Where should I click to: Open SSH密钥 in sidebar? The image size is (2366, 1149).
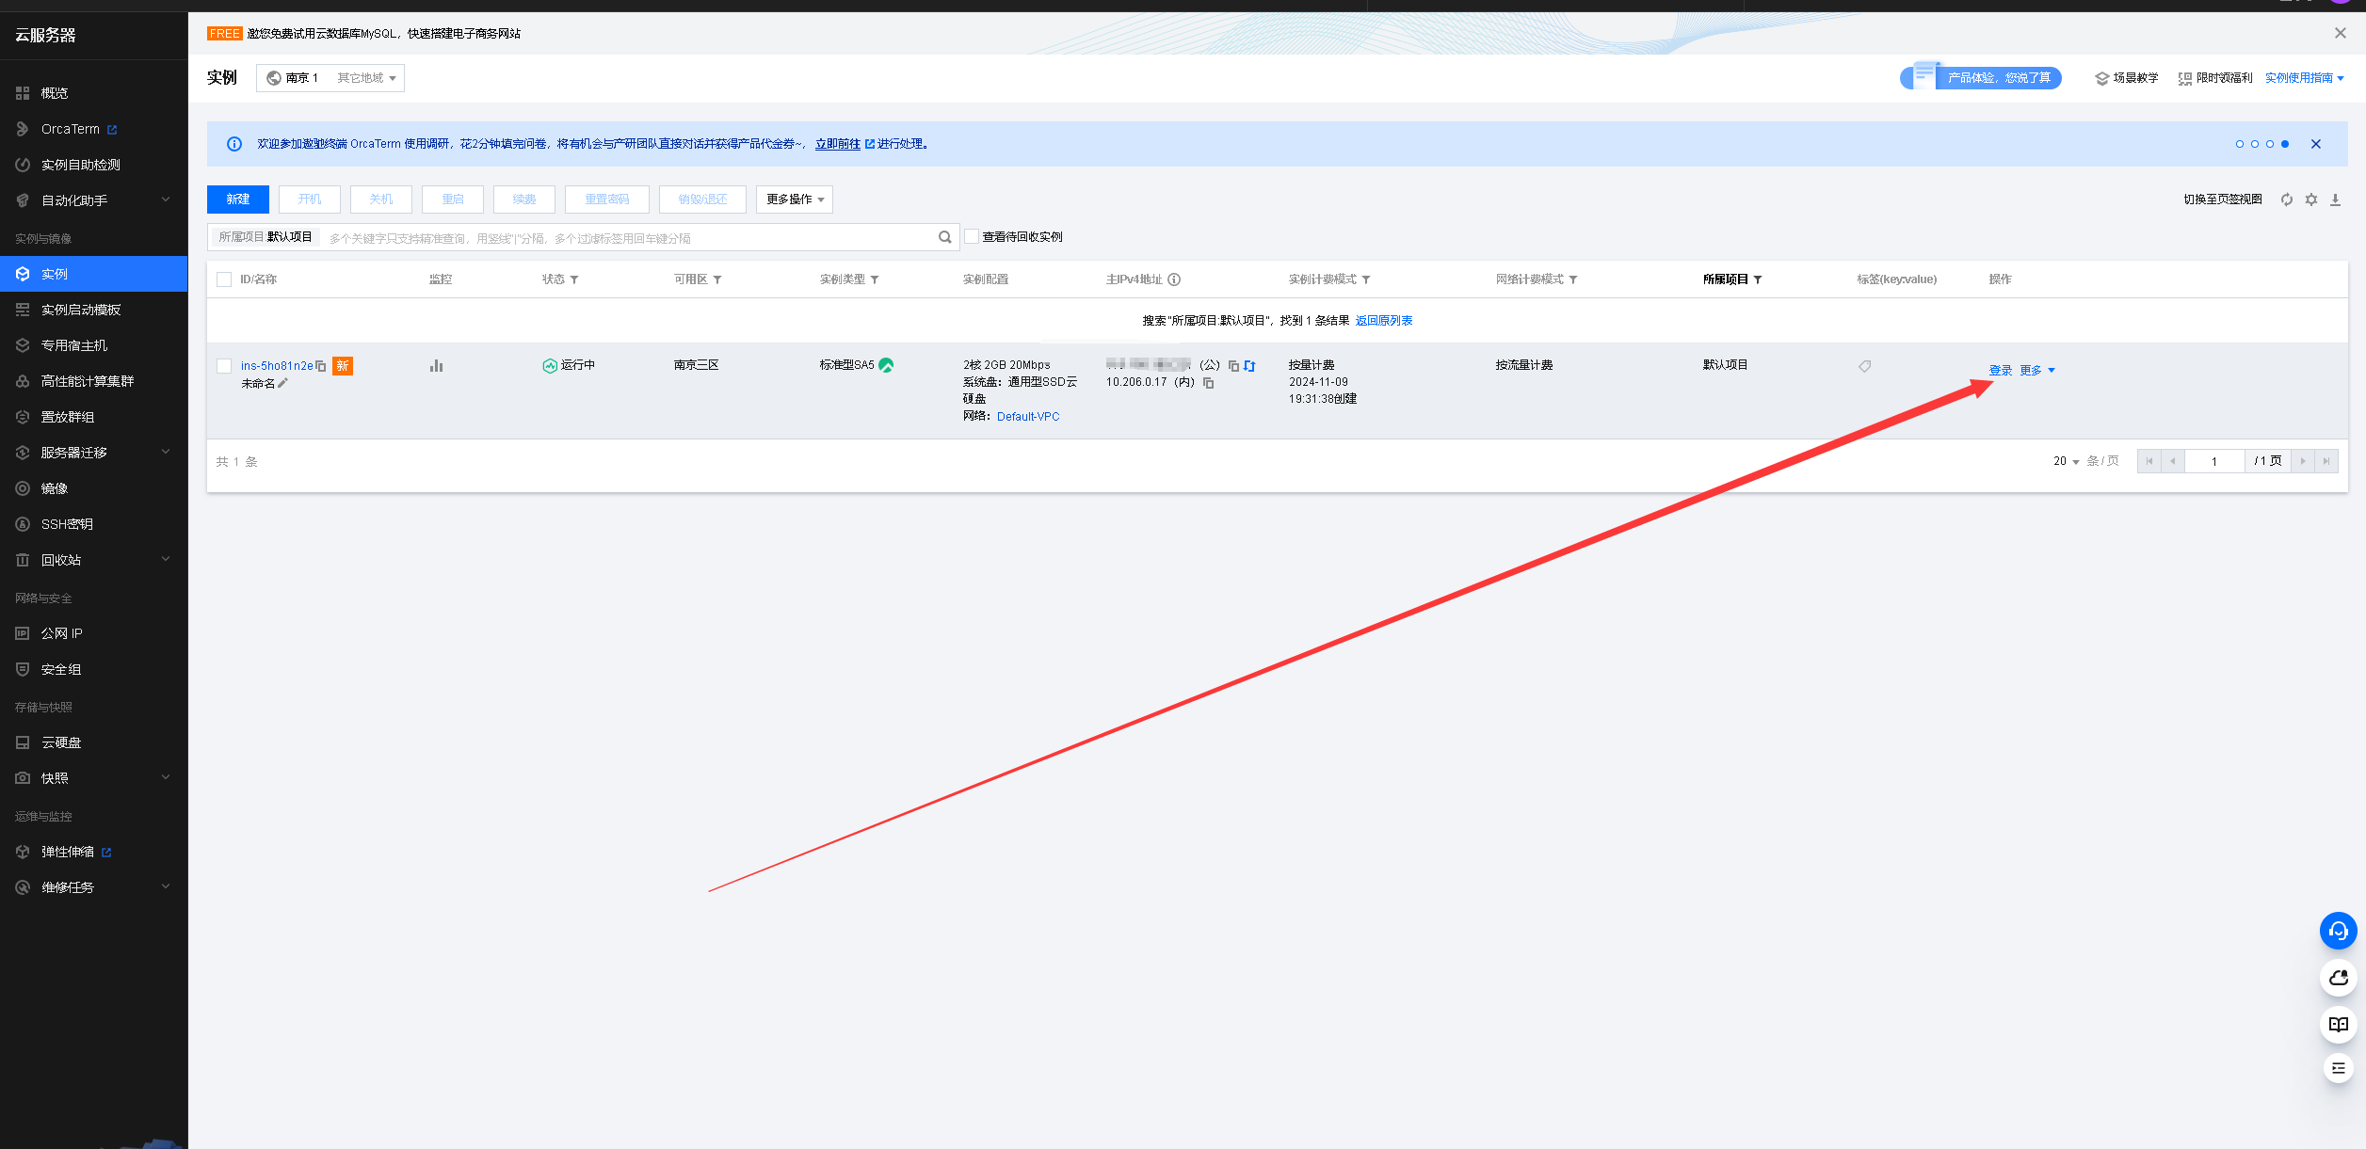pos(67,524)
